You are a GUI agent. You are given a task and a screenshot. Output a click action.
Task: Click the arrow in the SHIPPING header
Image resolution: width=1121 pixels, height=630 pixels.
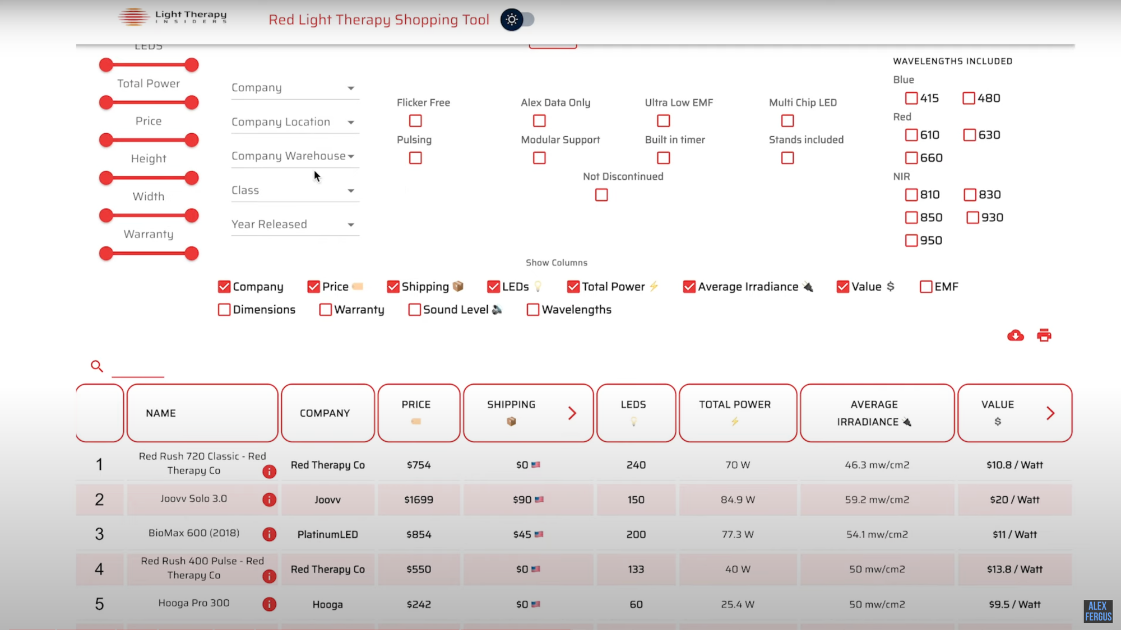coord(572,413)
